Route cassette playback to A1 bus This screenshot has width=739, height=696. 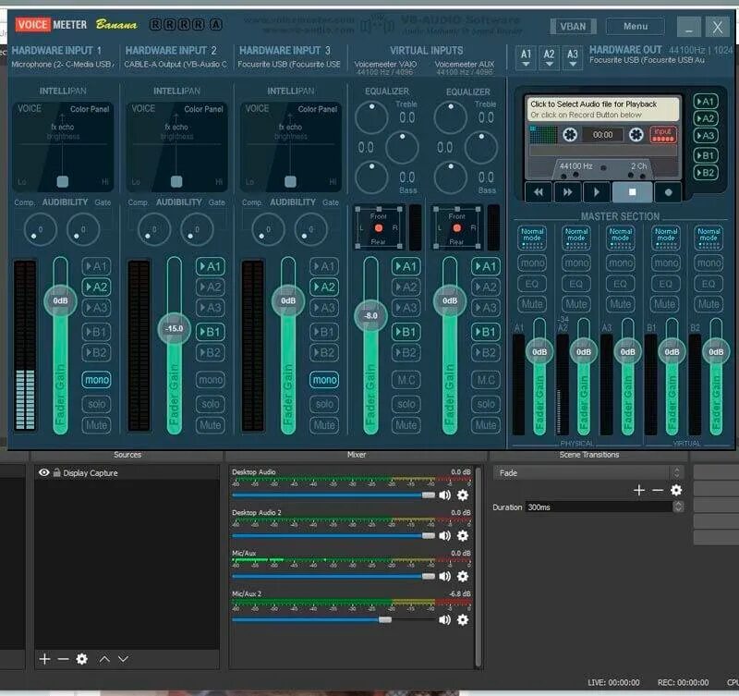click(x=706, y=102)
